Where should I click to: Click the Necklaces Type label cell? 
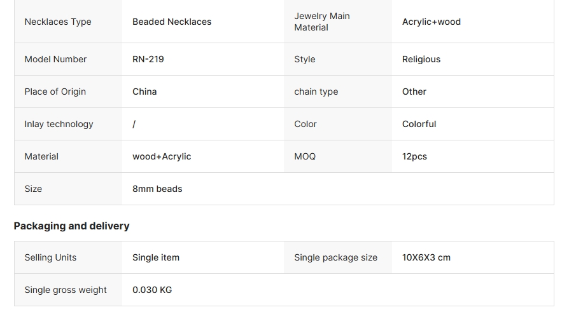click(x=58, y=22)
